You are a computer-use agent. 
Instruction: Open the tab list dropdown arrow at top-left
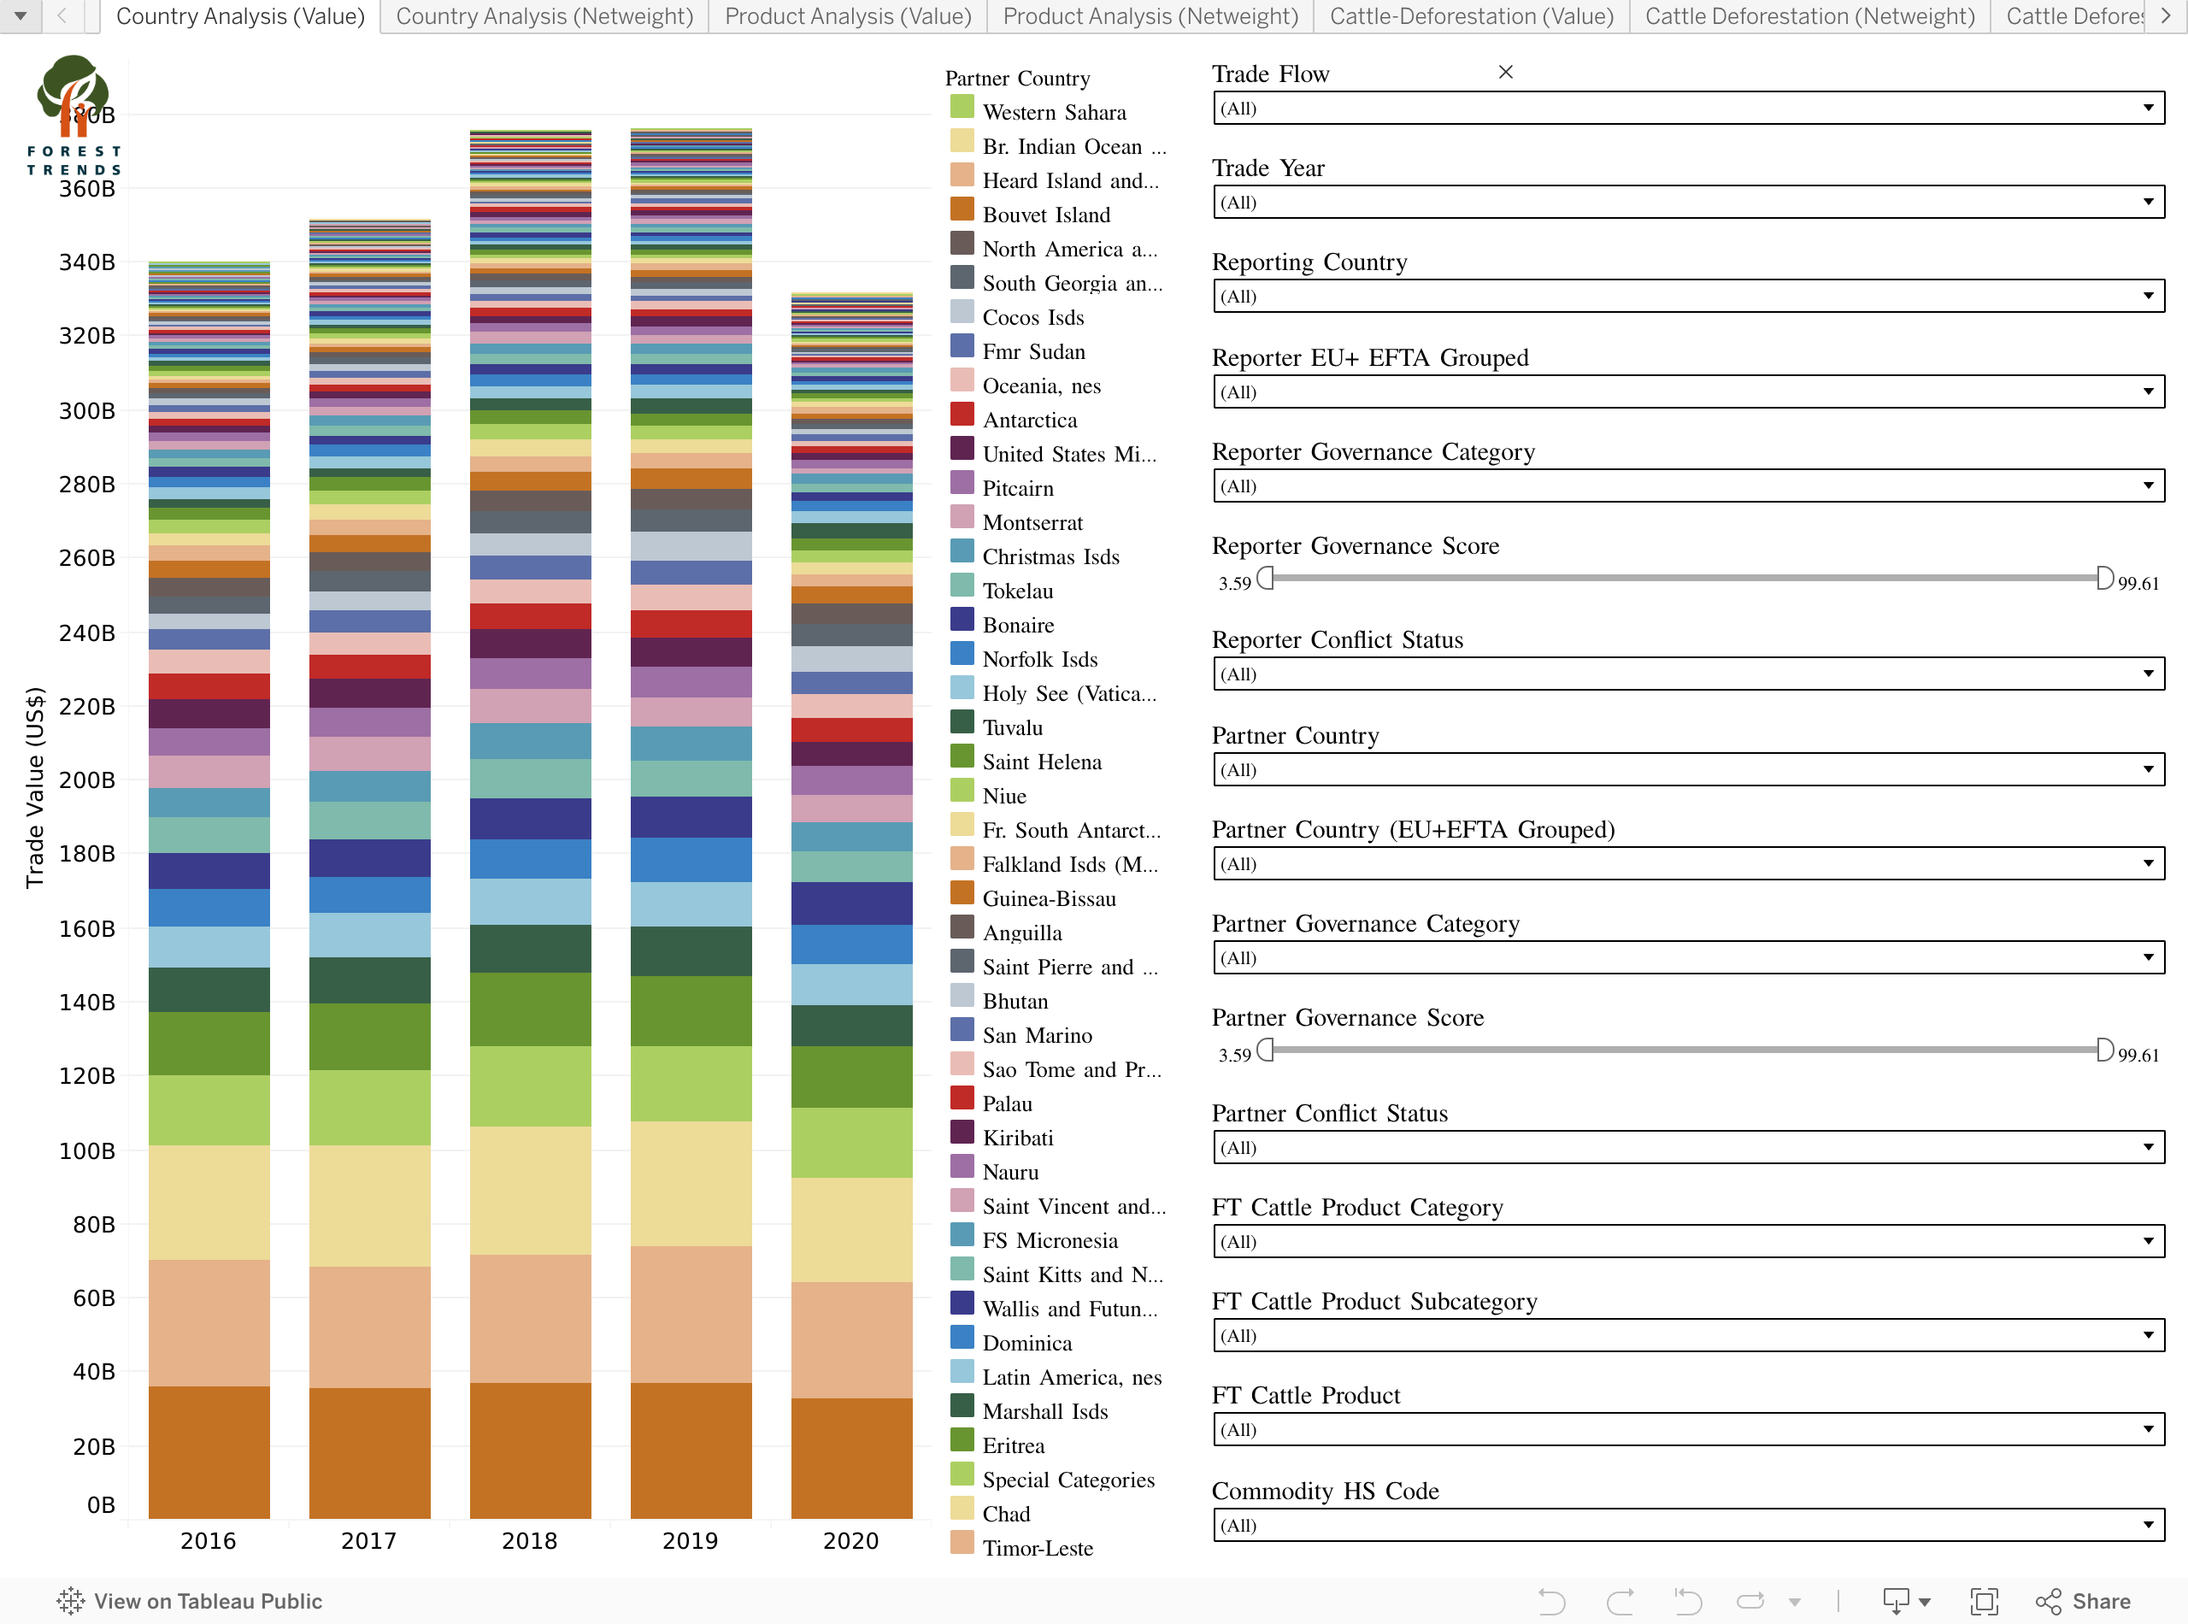coord(20,15)
